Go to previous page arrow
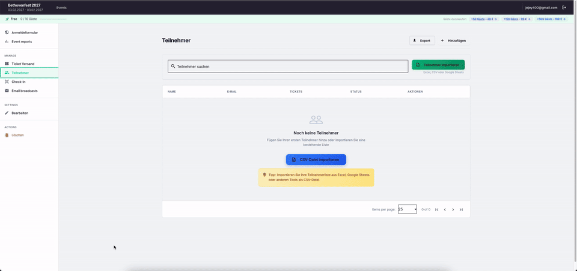This screenshot has width=577, height=271. click(445, 209)
